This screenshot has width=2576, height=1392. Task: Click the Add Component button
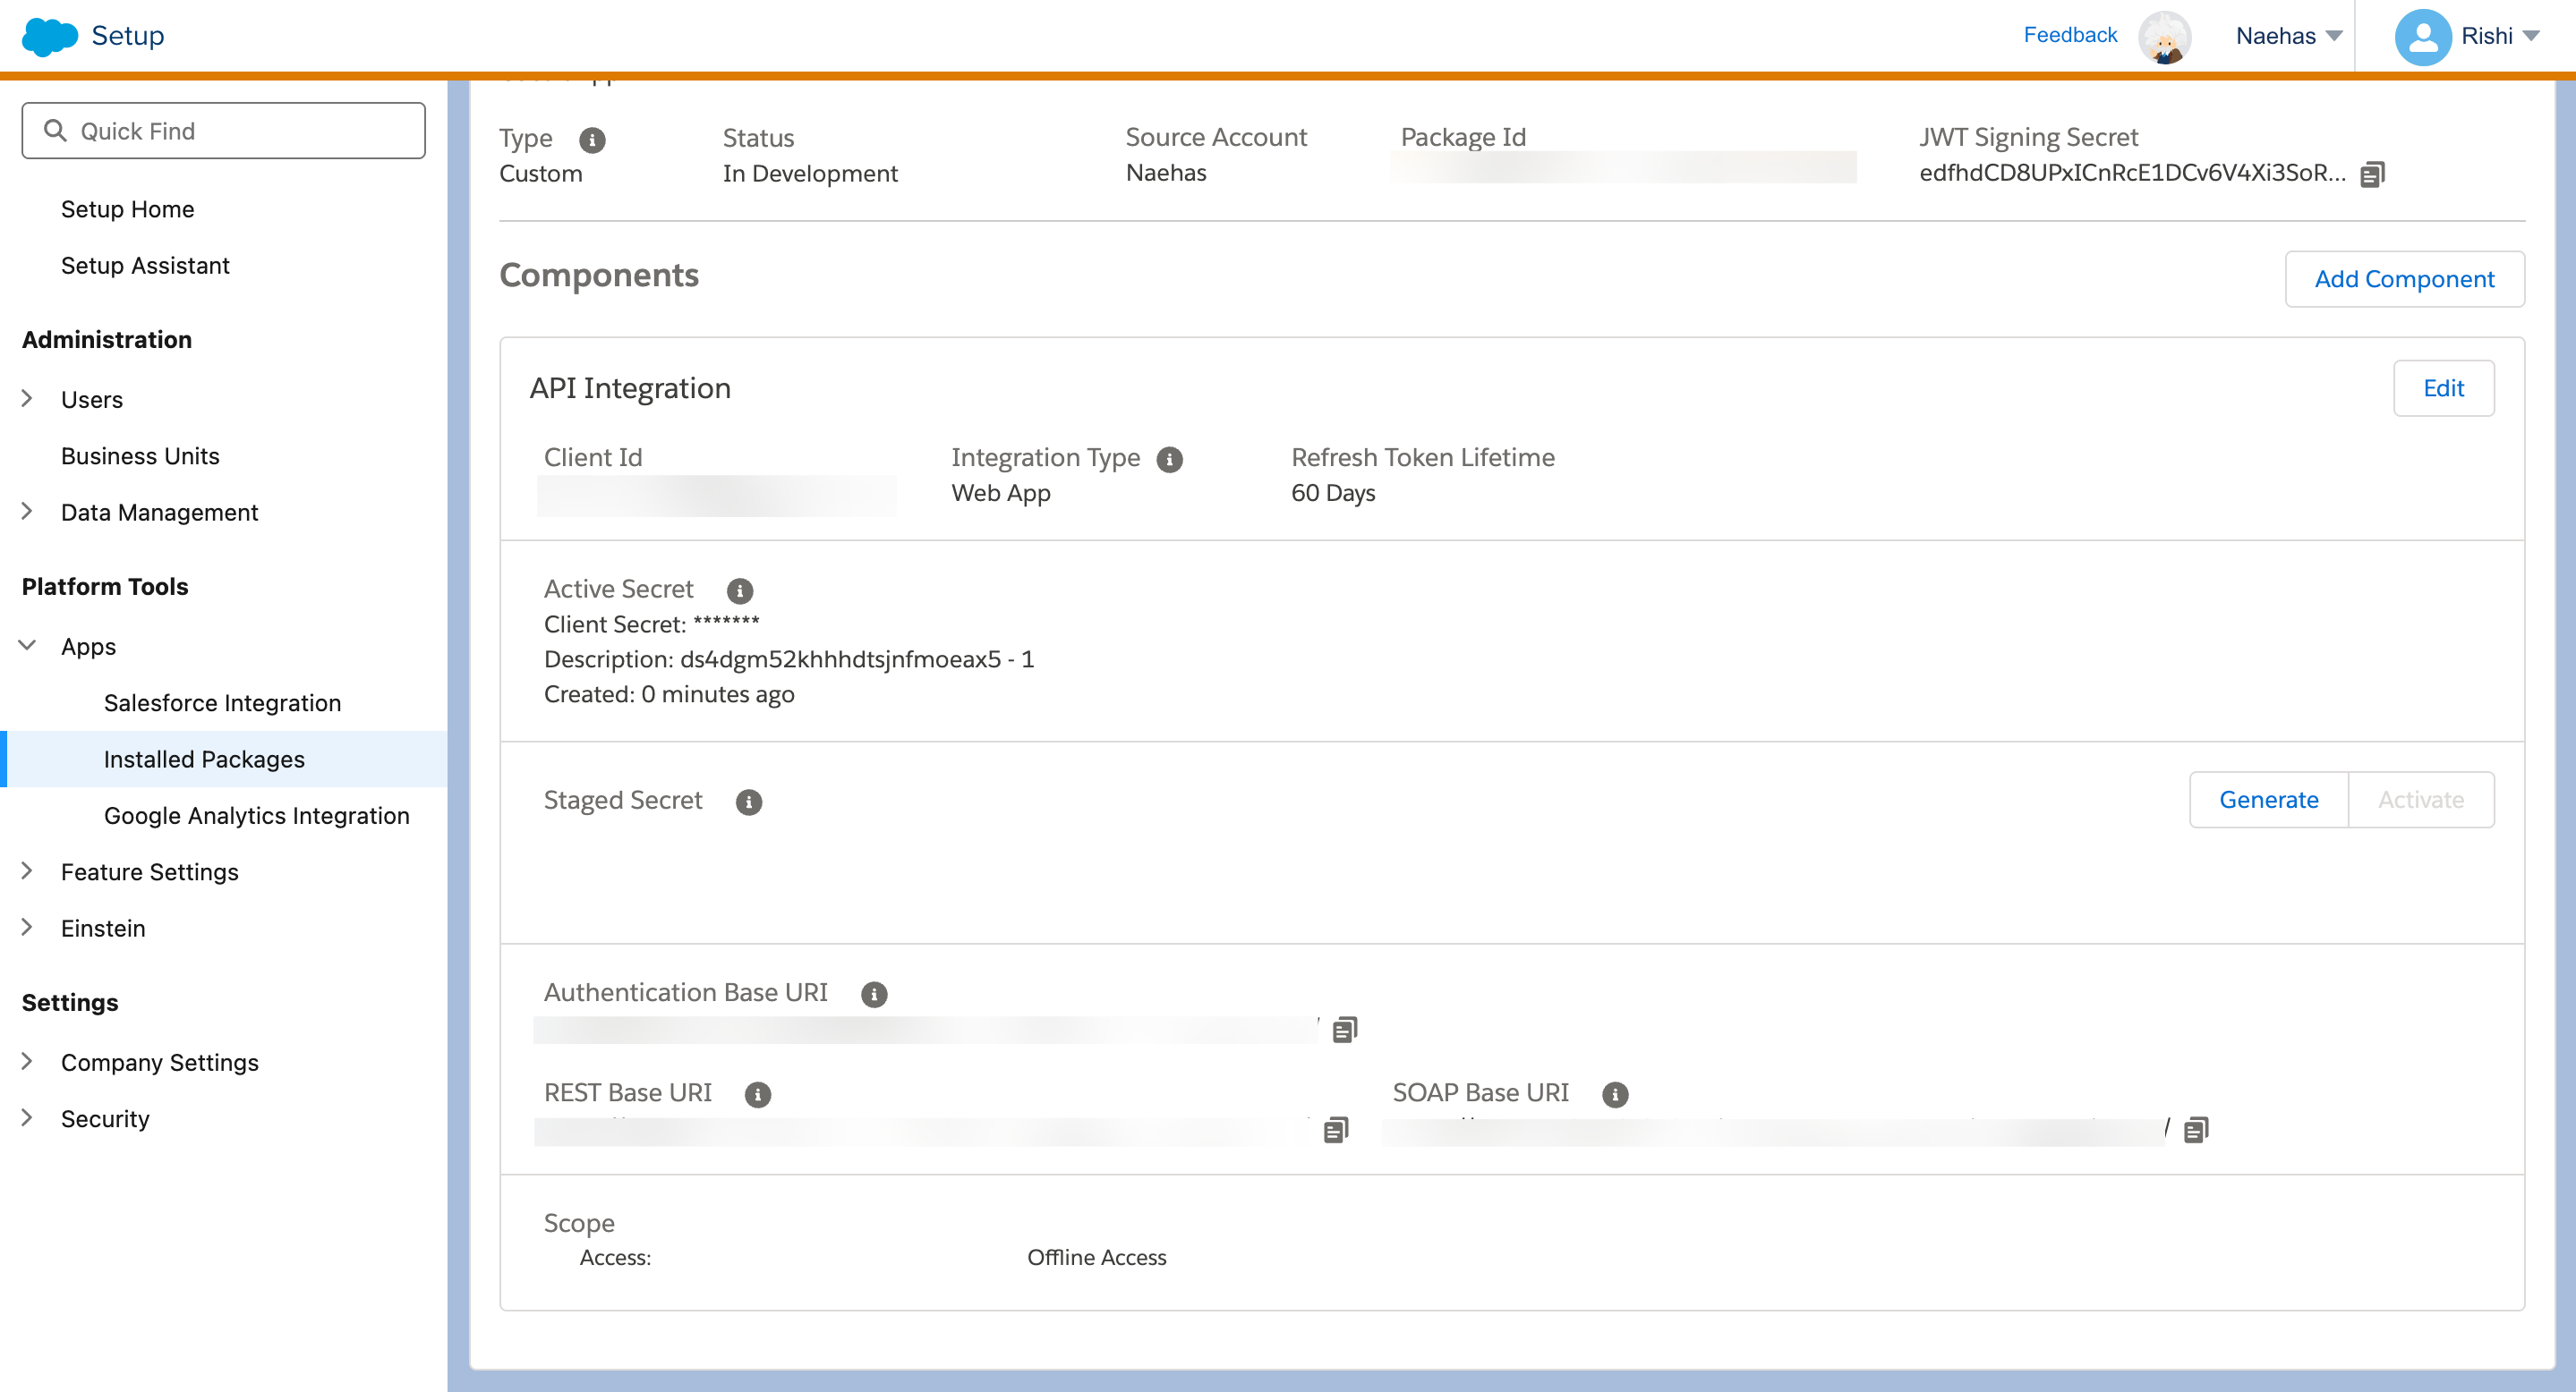2403,279
